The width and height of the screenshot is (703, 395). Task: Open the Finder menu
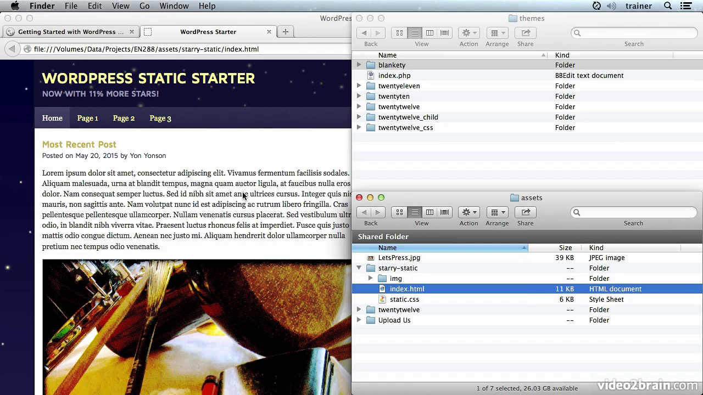(42, 6)
